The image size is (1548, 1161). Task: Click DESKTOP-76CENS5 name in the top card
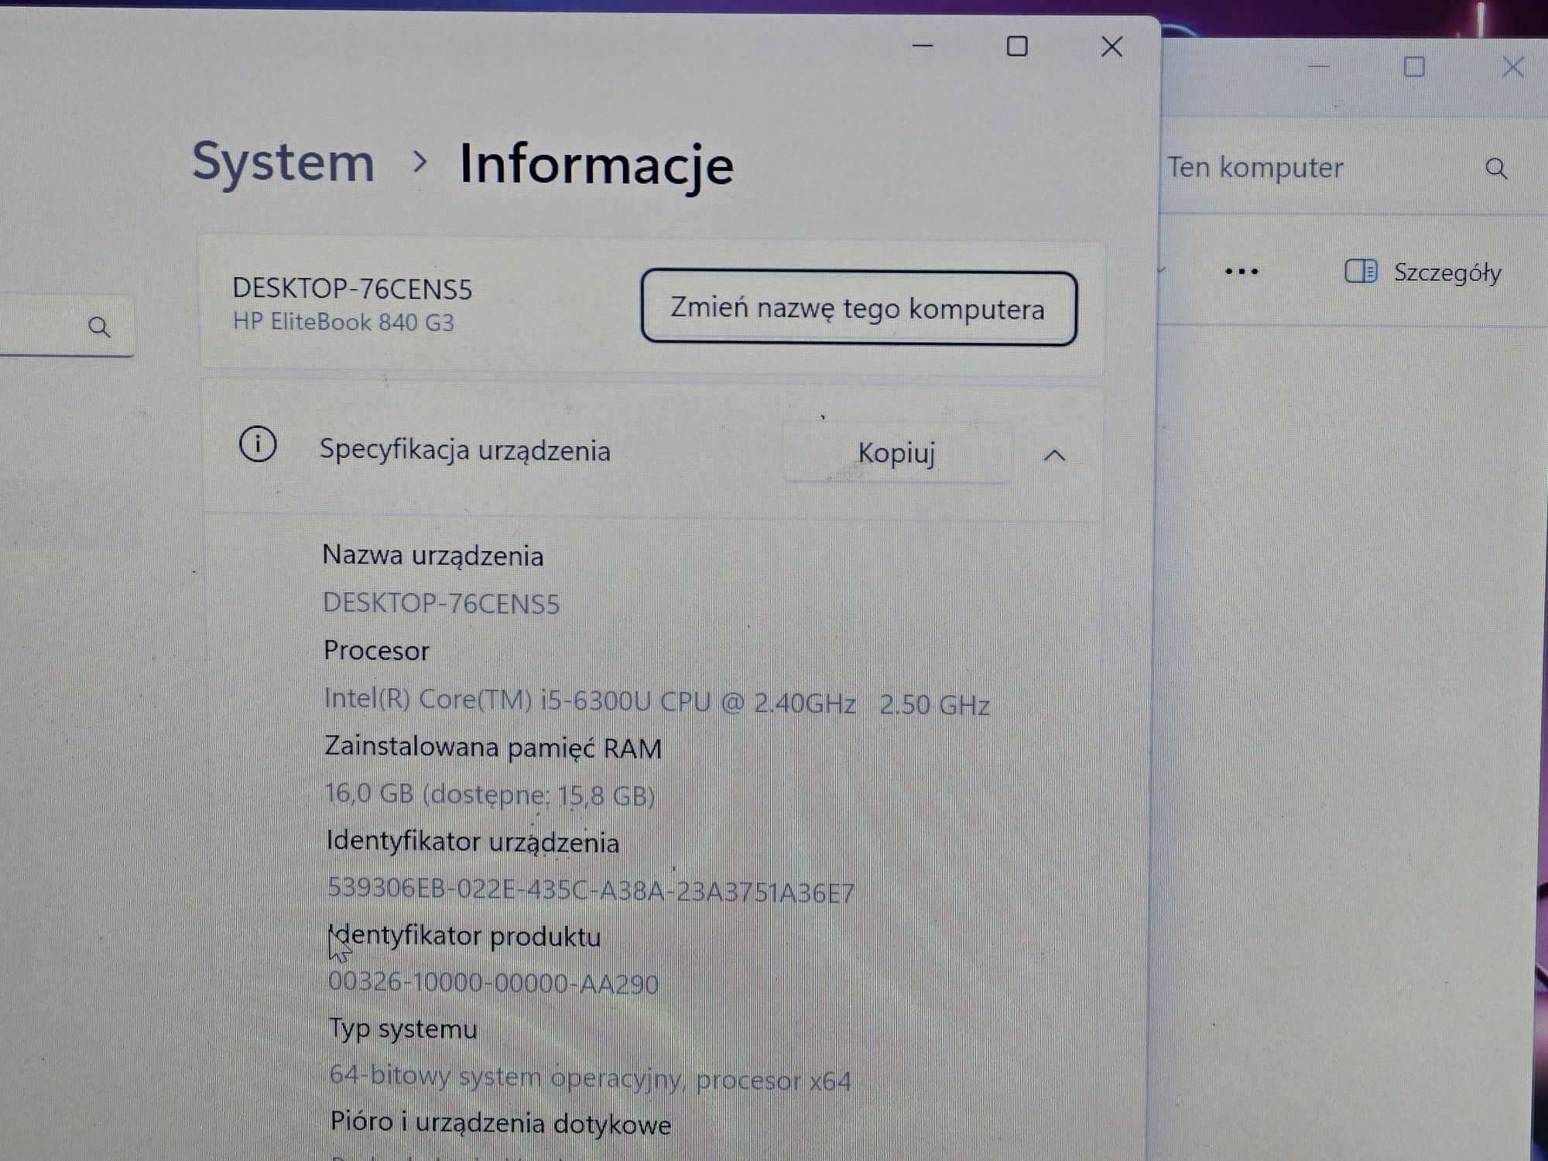click(x=352, y=289)
